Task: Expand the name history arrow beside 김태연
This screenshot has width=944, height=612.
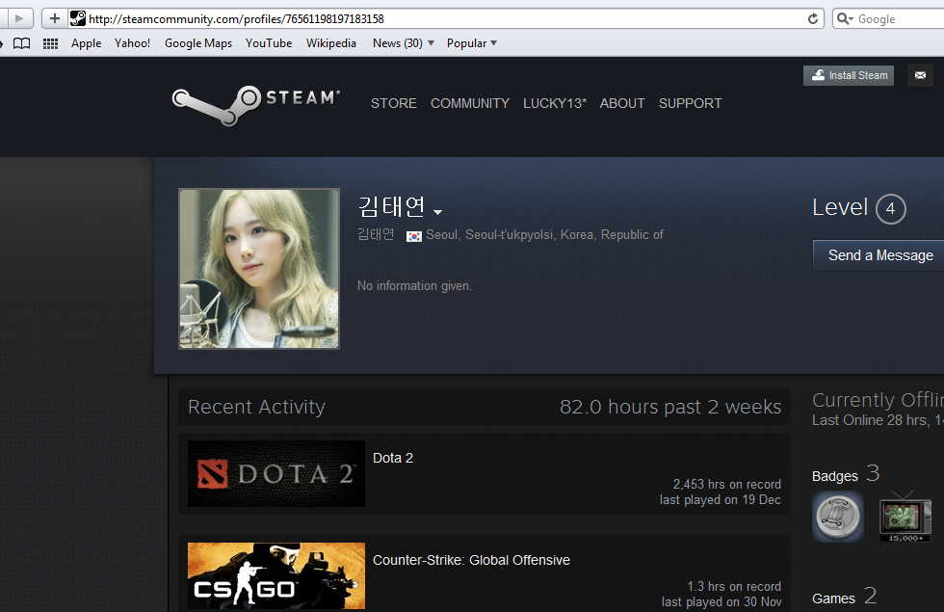Action: tap(437, 212)
